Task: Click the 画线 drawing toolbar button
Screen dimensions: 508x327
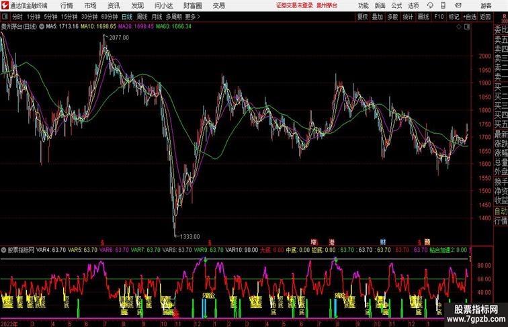Action: pyautogui.click(x=423, y=17)
